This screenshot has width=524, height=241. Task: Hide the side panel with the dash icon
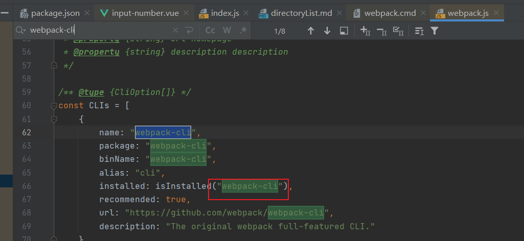click(4, 13)
